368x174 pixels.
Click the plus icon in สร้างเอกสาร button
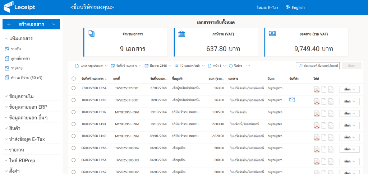9,24
